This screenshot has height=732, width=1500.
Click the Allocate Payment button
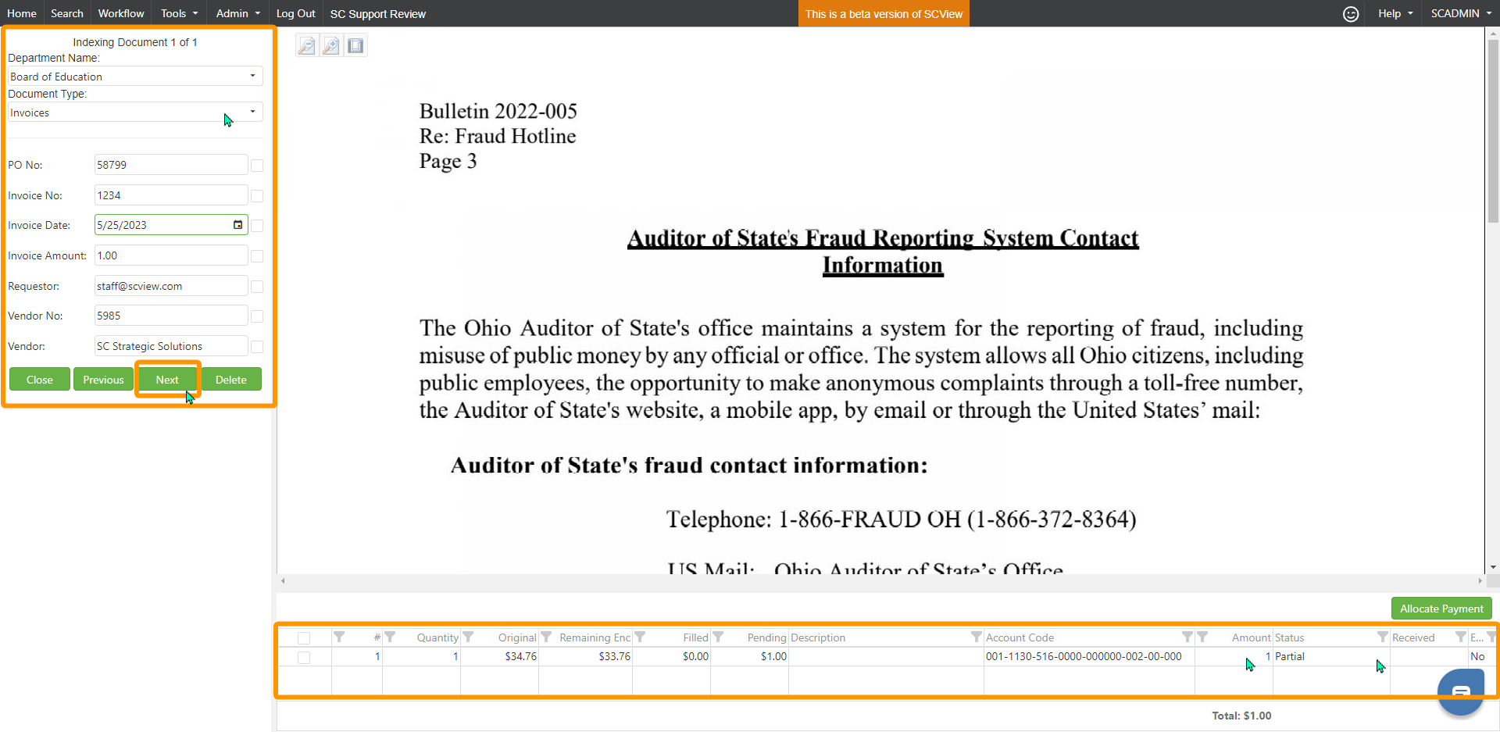tap(1441, 609)
